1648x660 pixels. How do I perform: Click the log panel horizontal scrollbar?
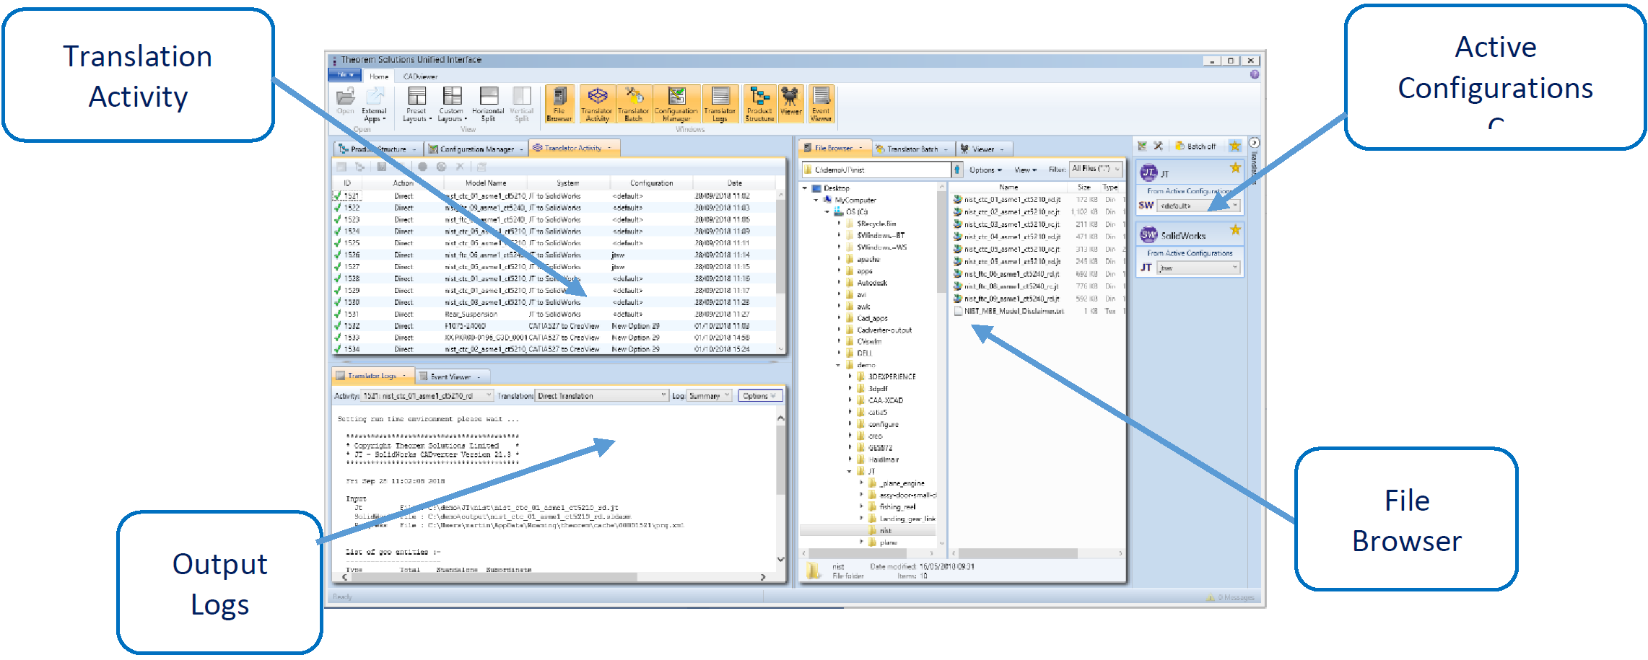(x=554, y=577)
